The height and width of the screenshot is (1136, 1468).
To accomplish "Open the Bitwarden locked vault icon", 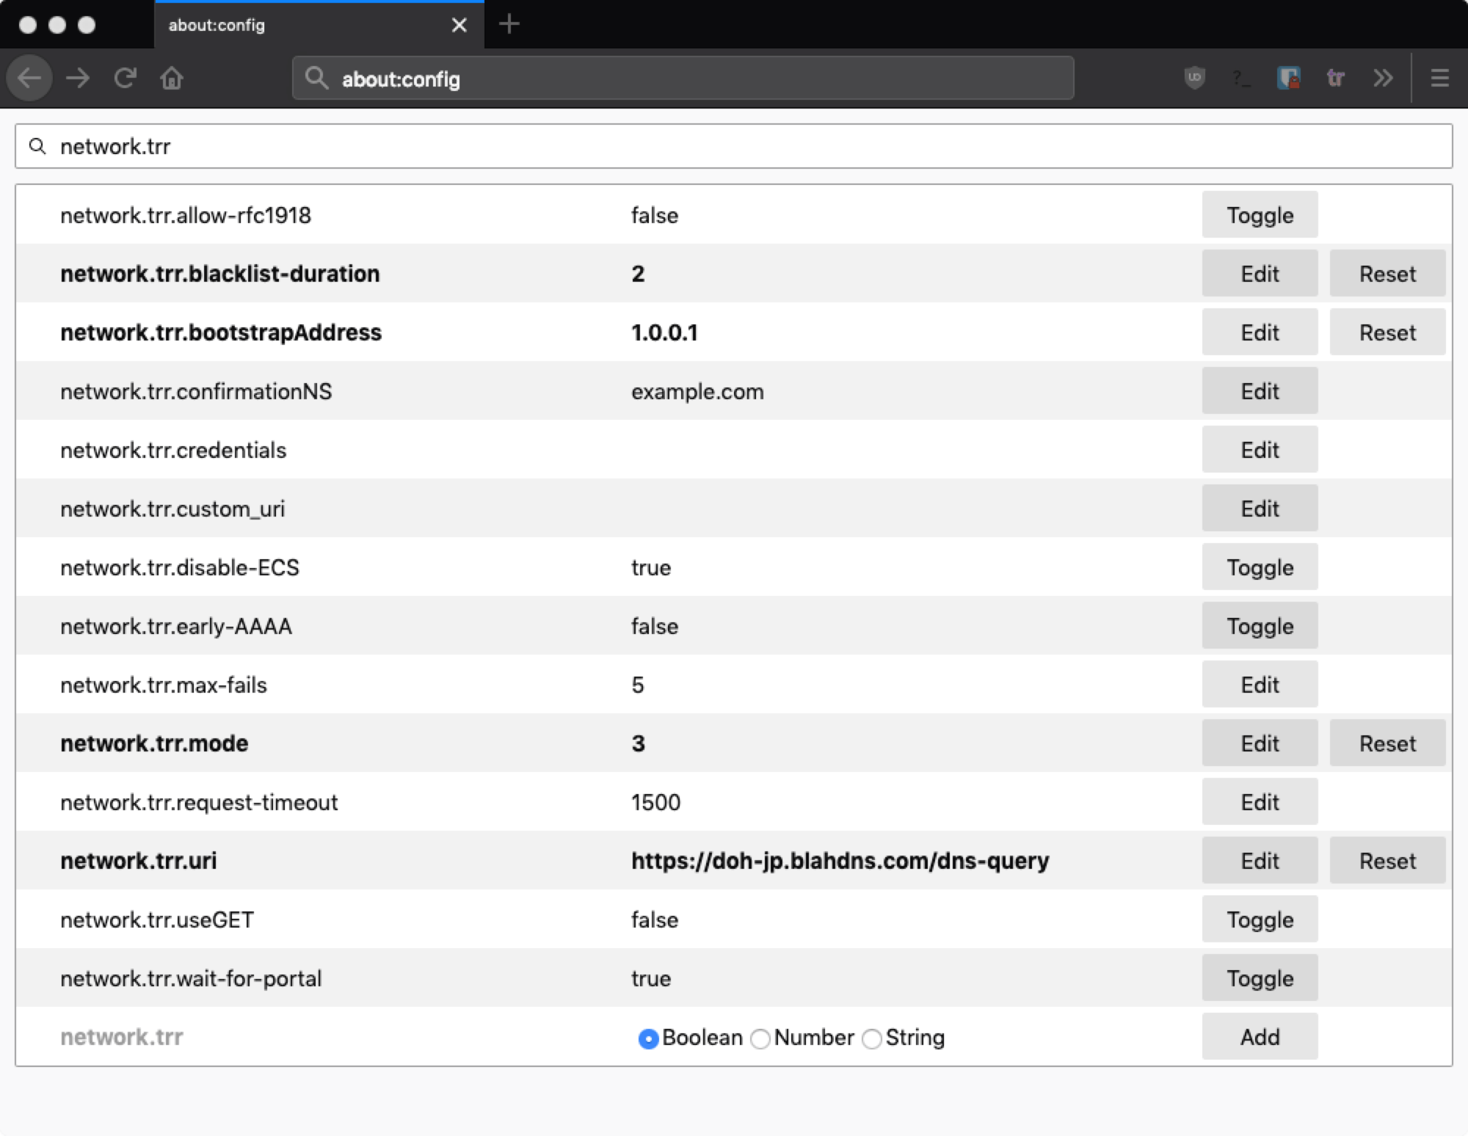I will pyautogui.click(x=1288, y=78).
